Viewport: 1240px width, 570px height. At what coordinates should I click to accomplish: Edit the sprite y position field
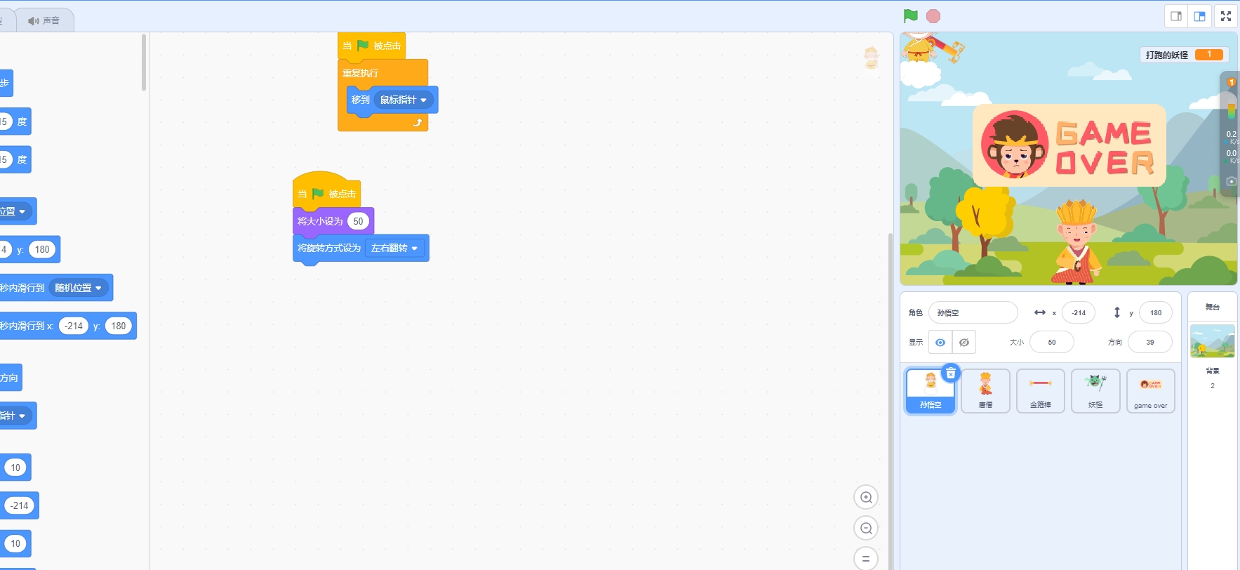(1156, 313)
